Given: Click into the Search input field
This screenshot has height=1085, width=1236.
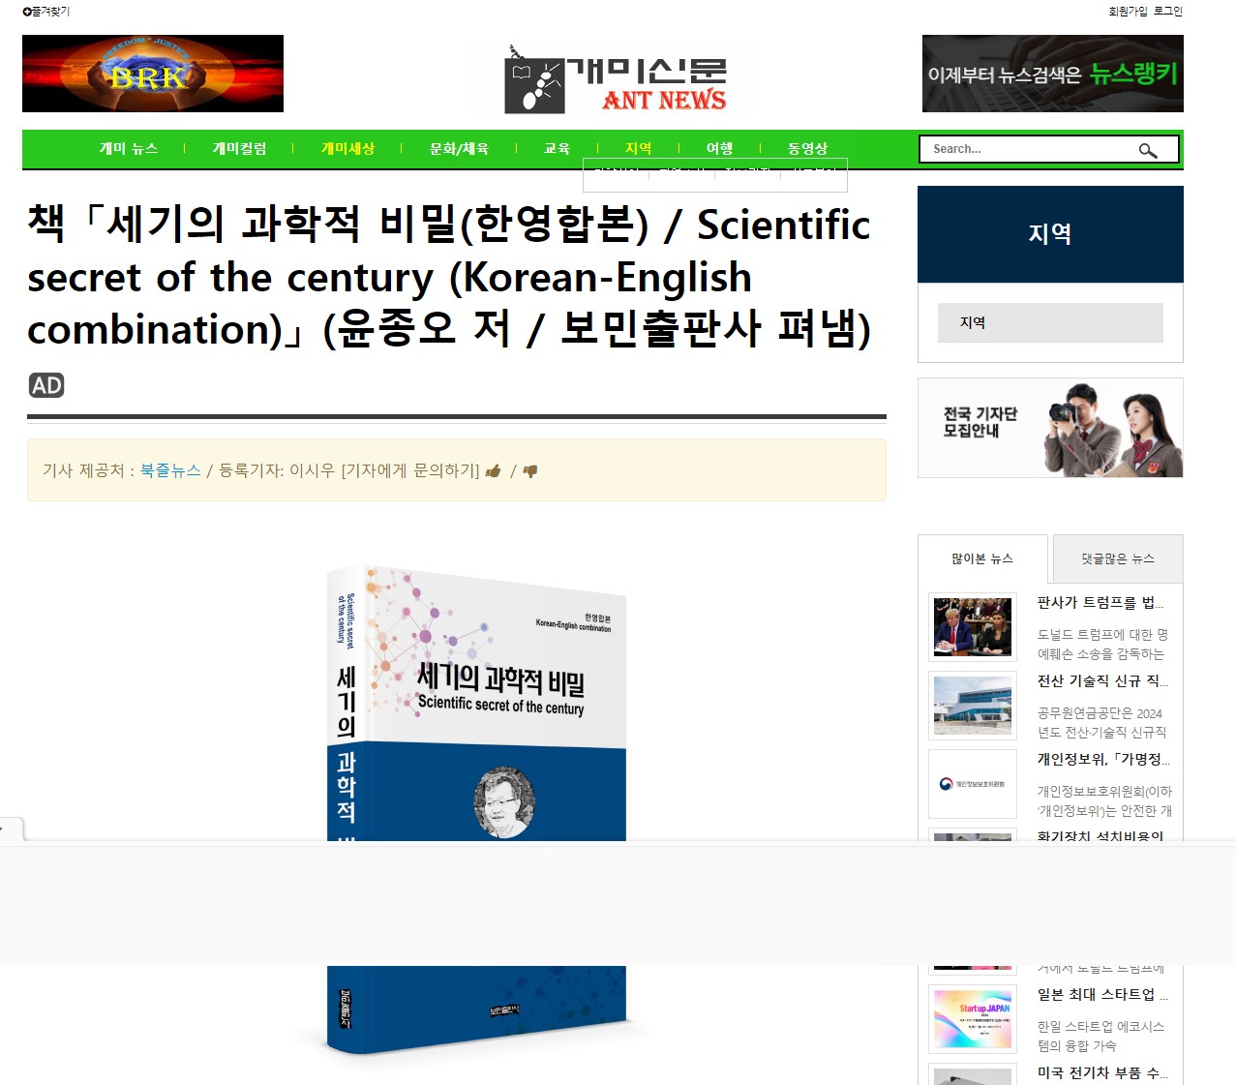Looking at the screenshot, I should pyautogui.click(x=1031, y=149).
